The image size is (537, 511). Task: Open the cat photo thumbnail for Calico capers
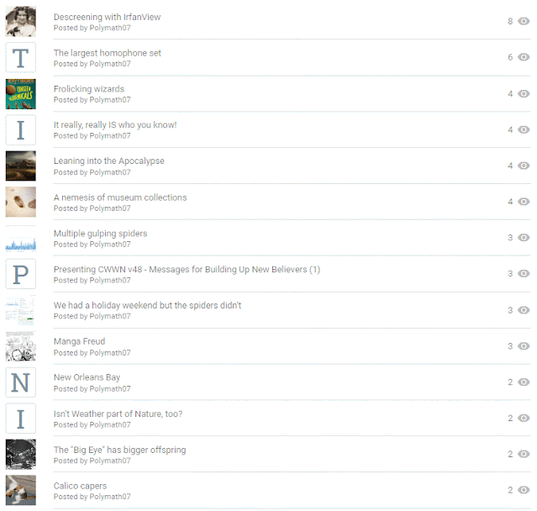coord(20,490)
